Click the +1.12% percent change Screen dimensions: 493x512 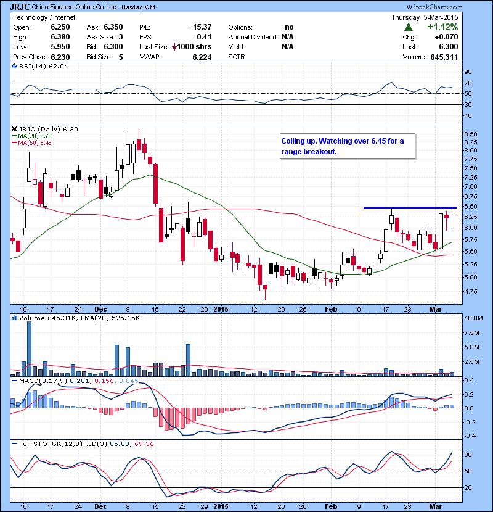(442, 27)
